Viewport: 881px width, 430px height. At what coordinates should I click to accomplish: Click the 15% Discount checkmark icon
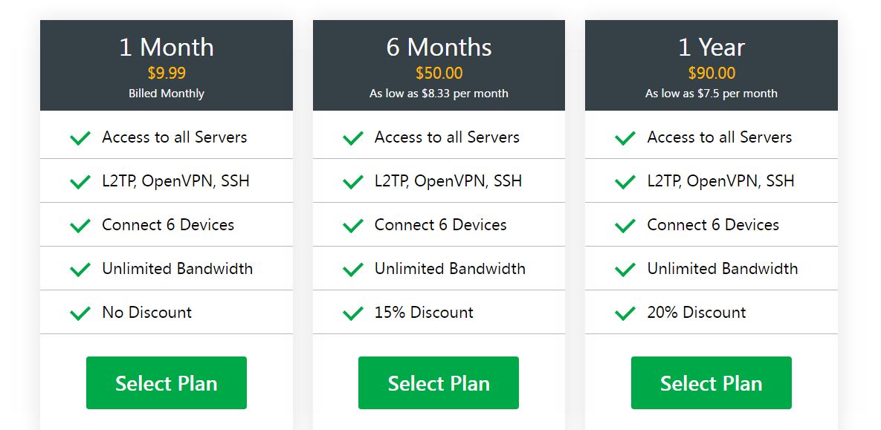pos(353,313)
